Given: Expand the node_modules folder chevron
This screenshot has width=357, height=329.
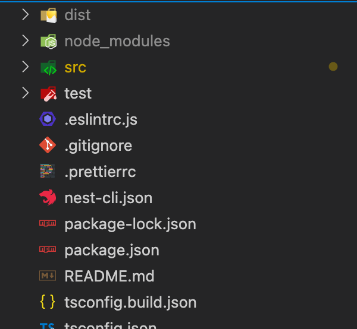Looking at the screenshot, I should click(25, 40).
